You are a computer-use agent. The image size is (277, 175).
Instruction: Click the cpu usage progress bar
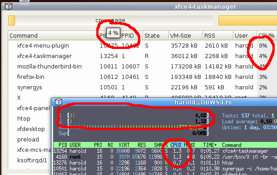click(111, 20)
